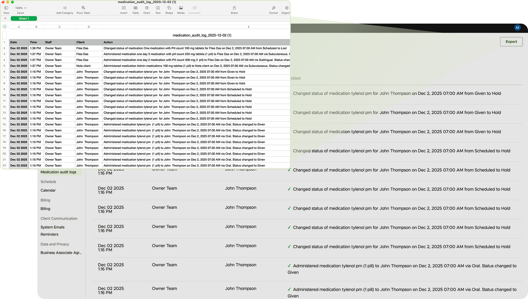The image size is (528, 299).
Task: Open Medication audit logs in sidebar
Action: pyautogui.click(x=59, y=172)
